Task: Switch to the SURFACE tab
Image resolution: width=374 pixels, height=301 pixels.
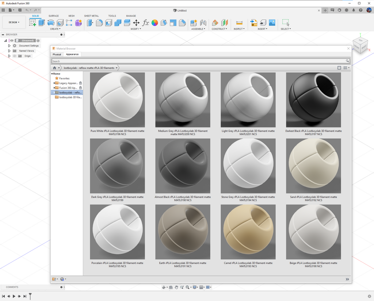Action: [54, 16]
